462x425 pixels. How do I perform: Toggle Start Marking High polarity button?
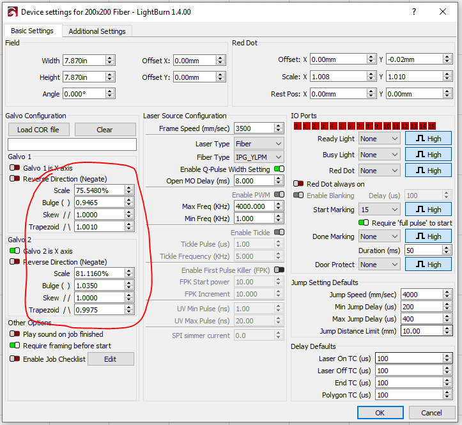point(428,210)
